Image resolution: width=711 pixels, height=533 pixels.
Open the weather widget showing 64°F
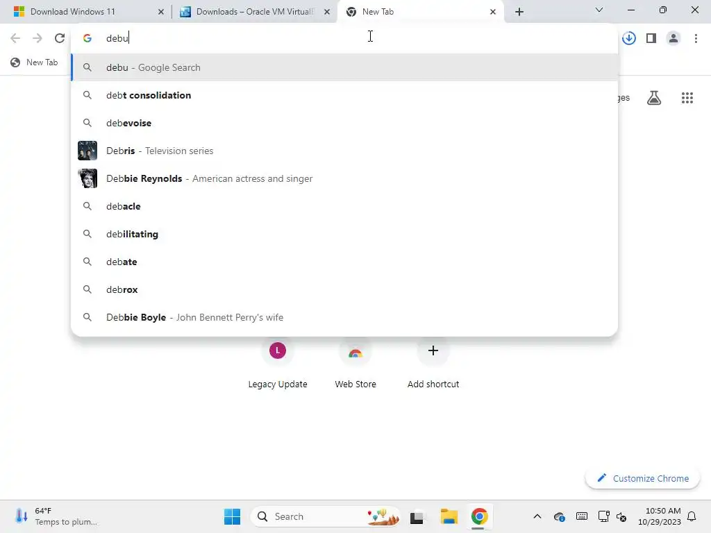[x=56, y=516]
